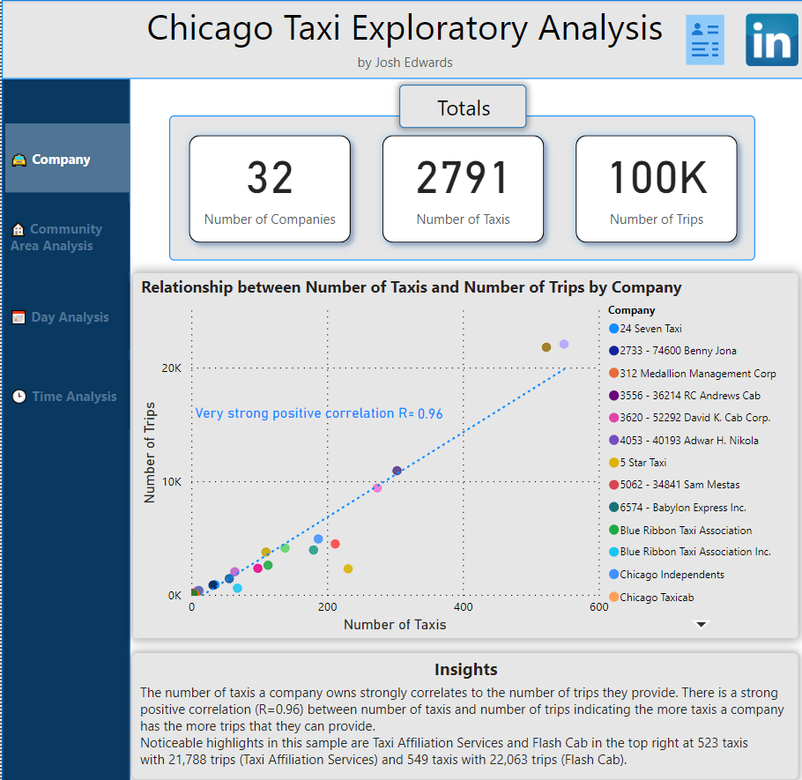Click the pink scatter point just below the 10K line
The width and height of the screenshot is (802, 780).
(377, 488)
